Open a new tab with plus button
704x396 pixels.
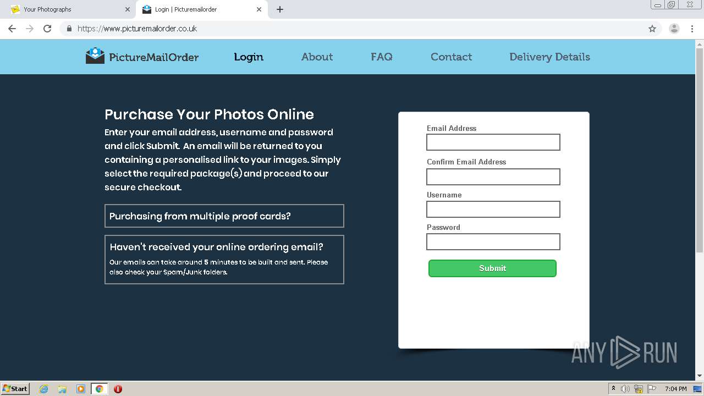(280, 9)
